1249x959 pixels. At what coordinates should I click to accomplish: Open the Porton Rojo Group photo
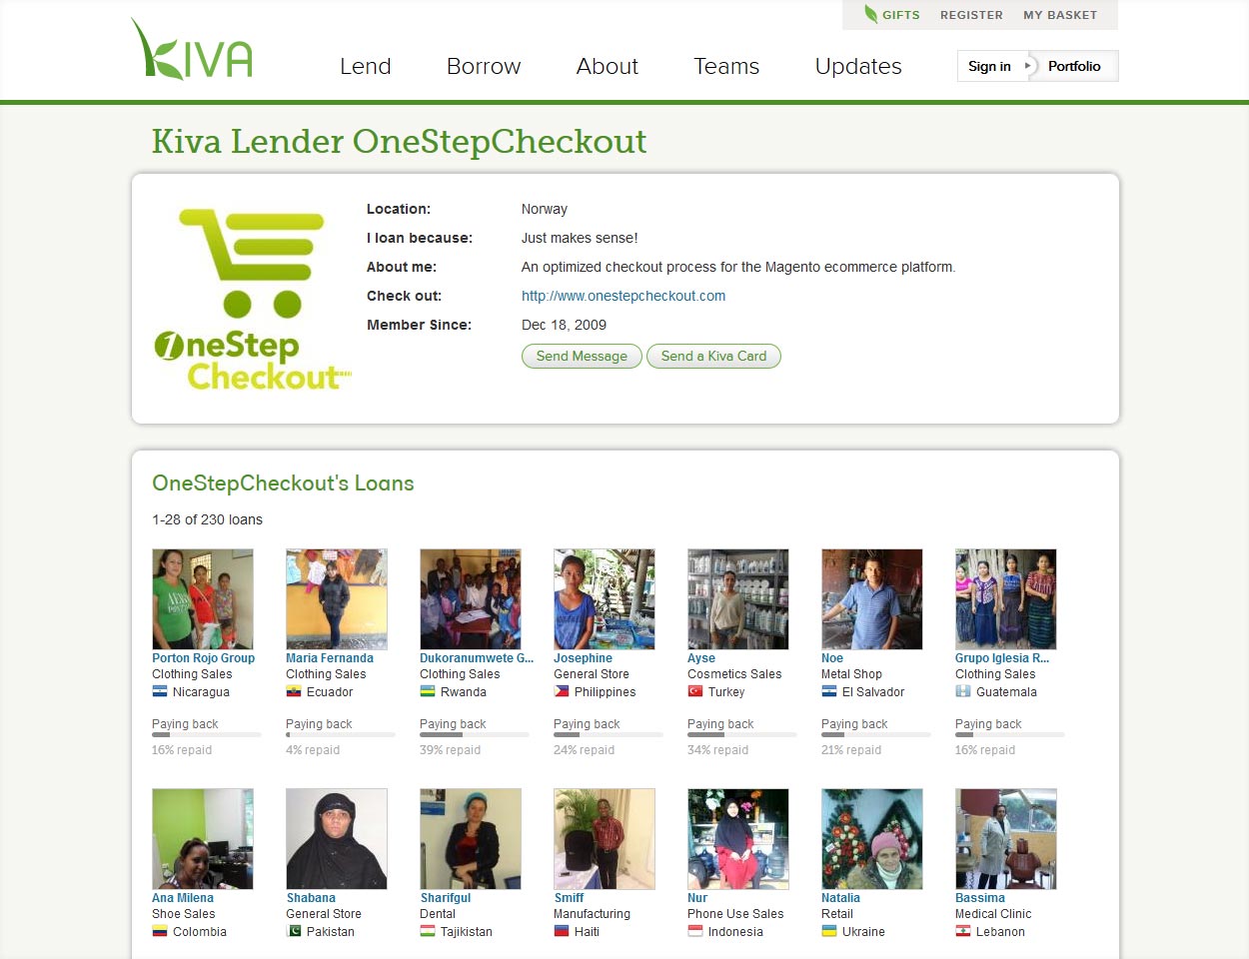(x=203, y=599)
